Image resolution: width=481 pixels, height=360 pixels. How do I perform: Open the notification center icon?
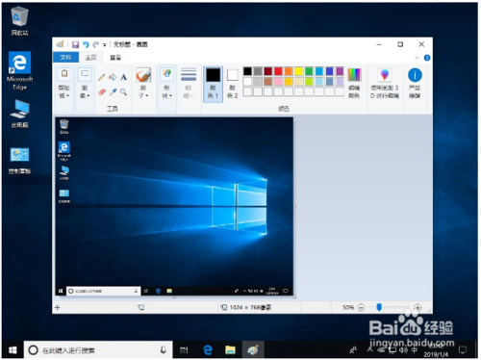[x=463, y=349]
